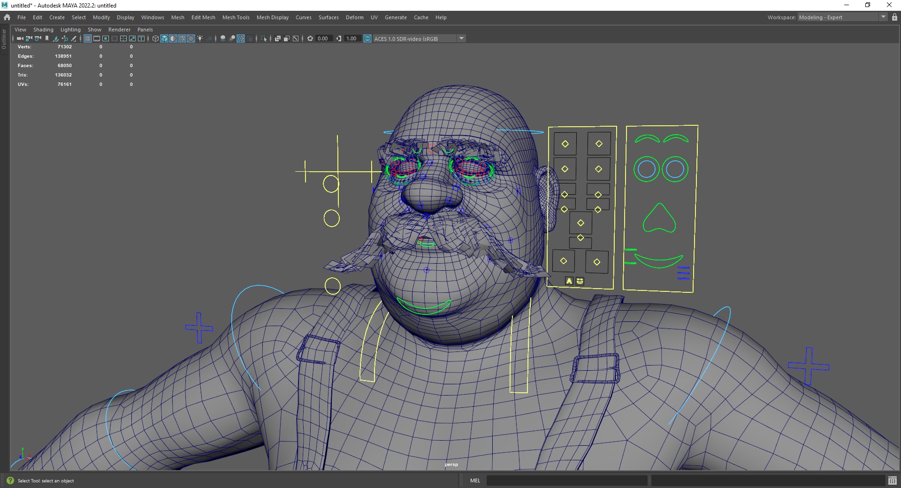Click the Isolate Select icon
The image size is (901, 488).
click(x=264, y=38)
